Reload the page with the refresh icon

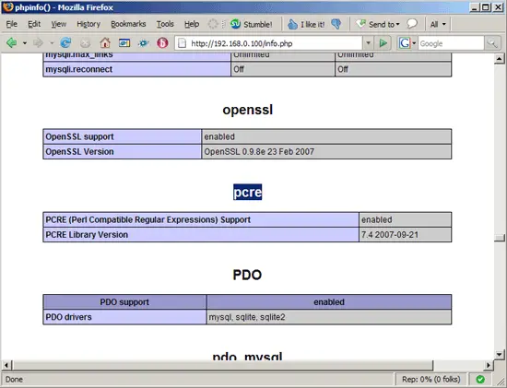[66, 42]
